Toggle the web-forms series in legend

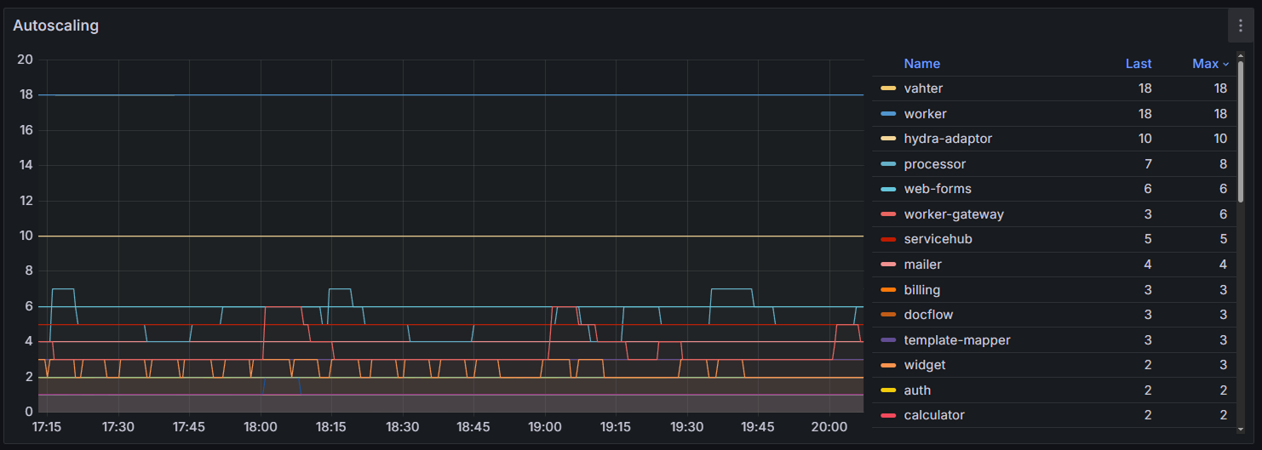point(938,189)
